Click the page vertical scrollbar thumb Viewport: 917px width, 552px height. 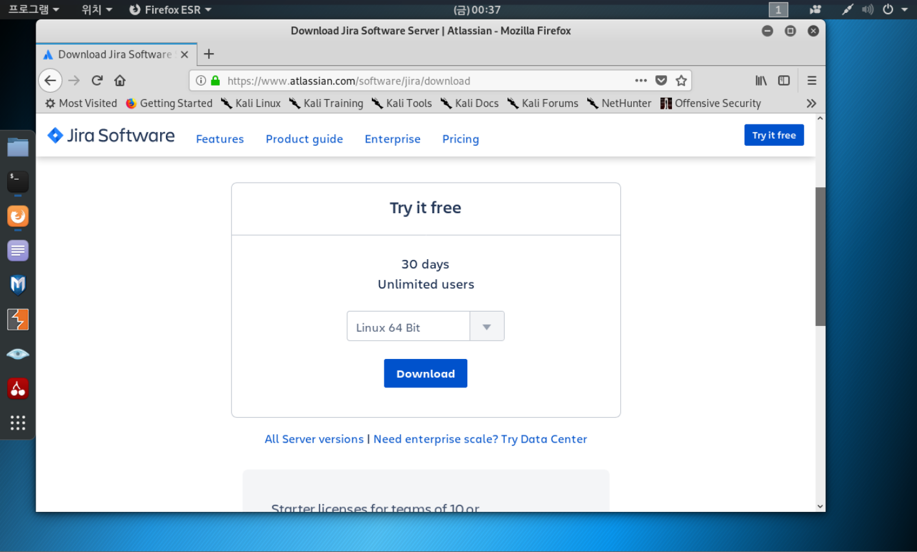(x=820, y=257)
